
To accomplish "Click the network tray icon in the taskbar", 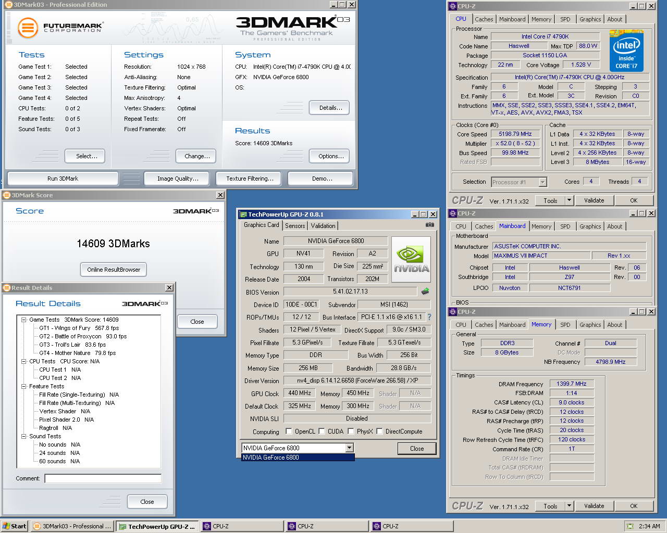I will [630, 526].
